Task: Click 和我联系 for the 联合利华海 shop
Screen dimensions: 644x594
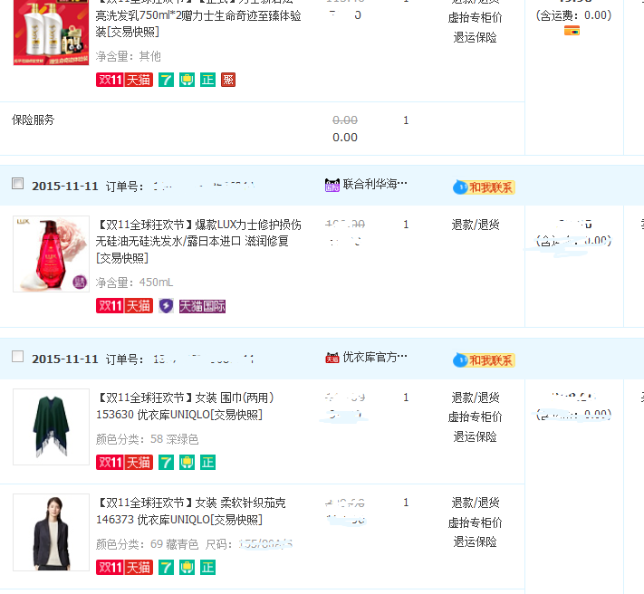Action: pos(485,187)
